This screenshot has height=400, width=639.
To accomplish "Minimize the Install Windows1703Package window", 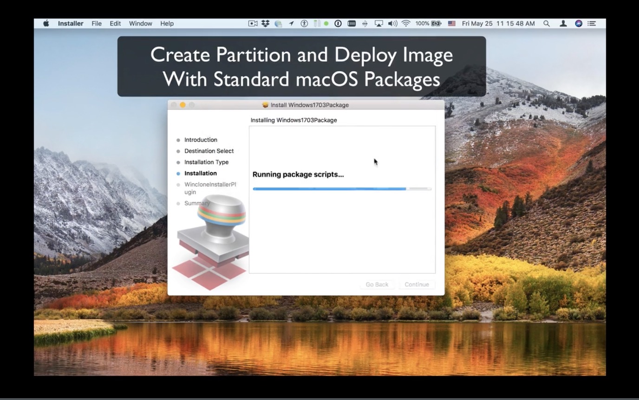I will pyautogui.click(x=183, y=105).
